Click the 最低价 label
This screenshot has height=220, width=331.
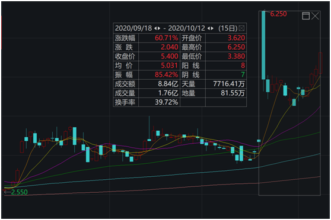pyautogui.click(x=192, y=56)
